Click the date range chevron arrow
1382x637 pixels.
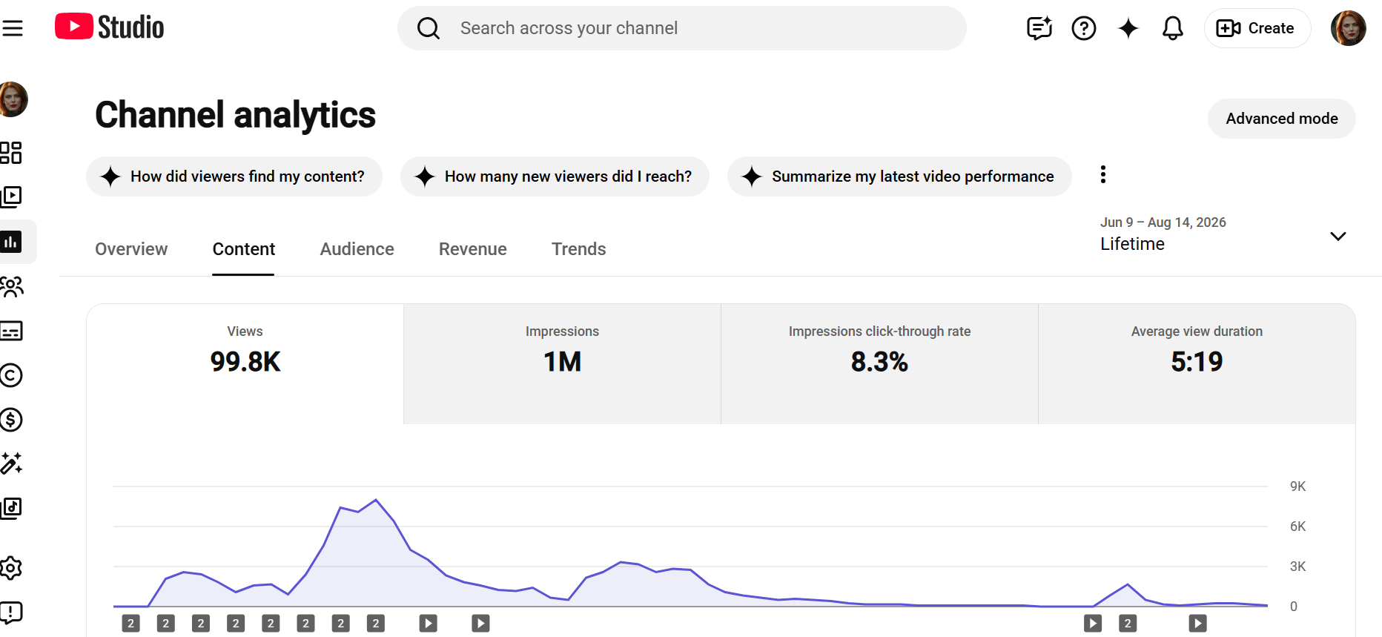(x=1338, y=237)
